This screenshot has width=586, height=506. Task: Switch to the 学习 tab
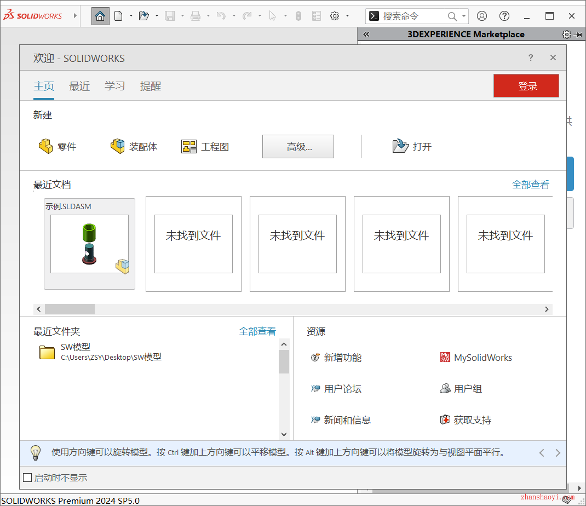(114, 87)
